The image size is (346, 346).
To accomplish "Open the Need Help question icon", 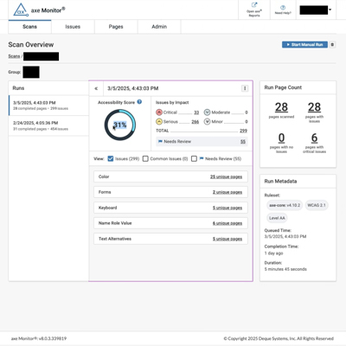I will tap(283, 8).
